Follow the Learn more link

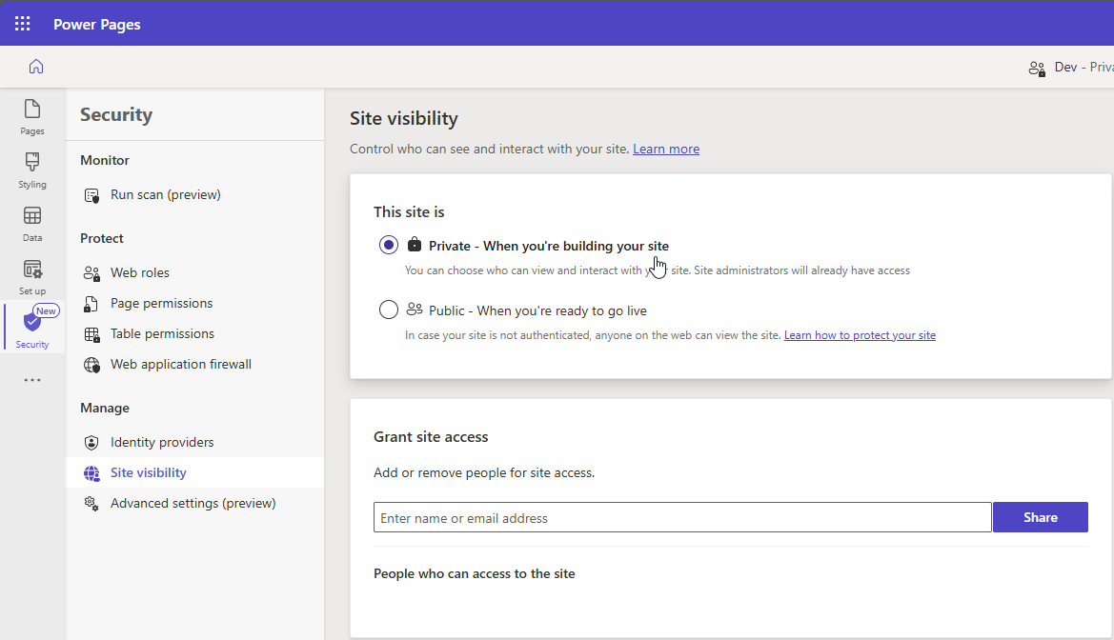(x=666, y=150)
